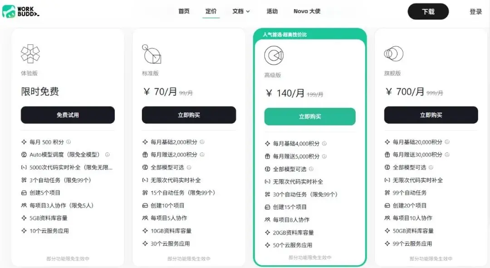Open the 首页 navigation tab

[x=184, y=11]
